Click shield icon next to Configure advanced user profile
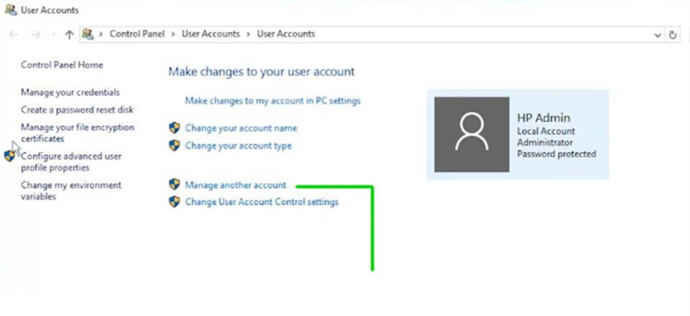This screenshot has width=690, height=316. click(x=10, y=156)
